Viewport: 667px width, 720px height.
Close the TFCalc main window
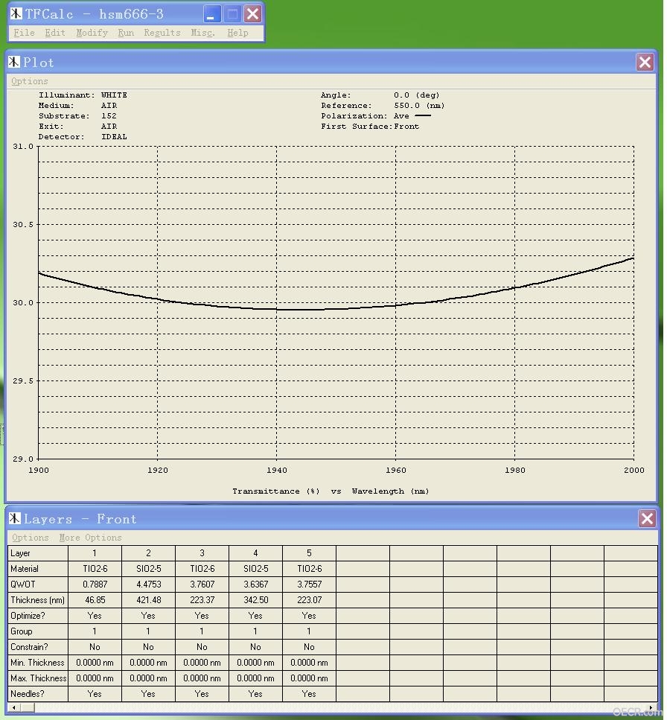point(253,14)
